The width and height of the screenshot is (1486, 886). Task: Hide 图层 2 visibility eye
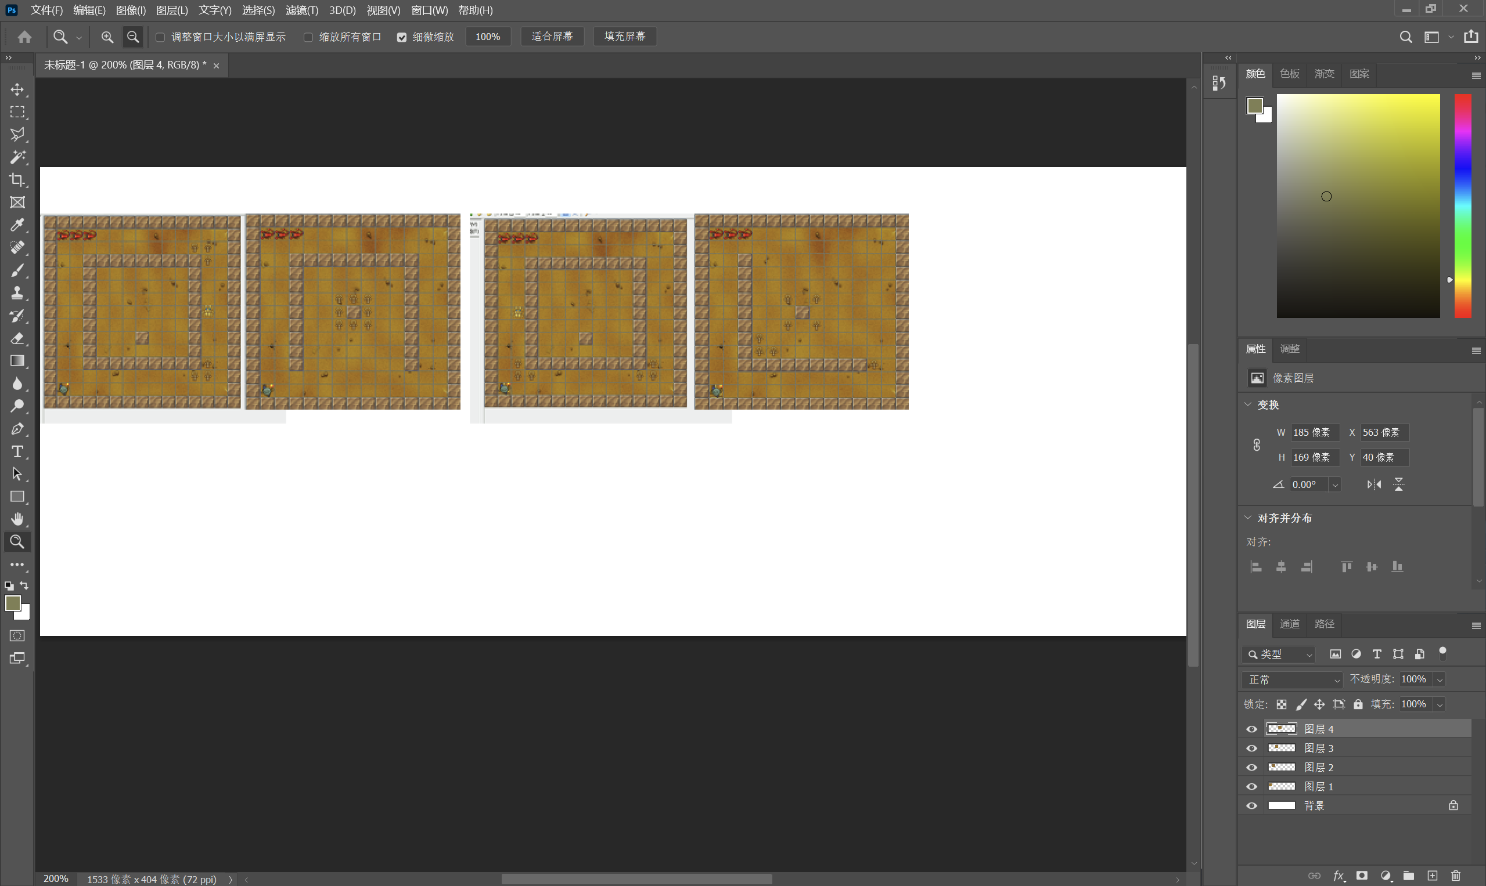pyautogui.click(x=1252, y=767)
